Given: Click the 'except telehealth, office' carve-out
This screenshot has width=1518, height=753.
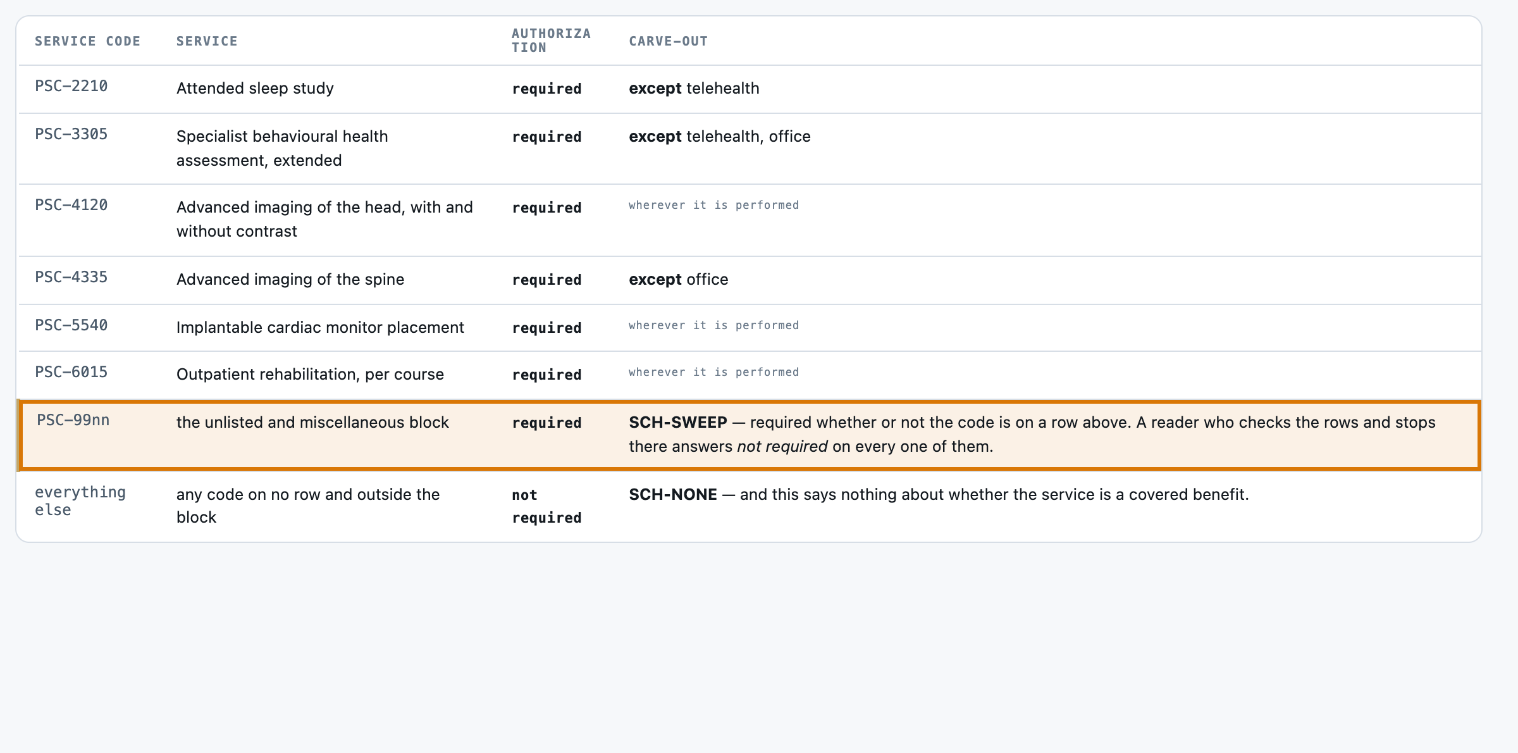Looking at the screenshot, I should click(x=720, y=136).
